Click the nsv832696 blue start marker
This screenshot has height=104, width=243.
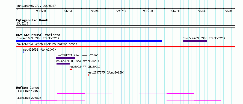(24, 52)
